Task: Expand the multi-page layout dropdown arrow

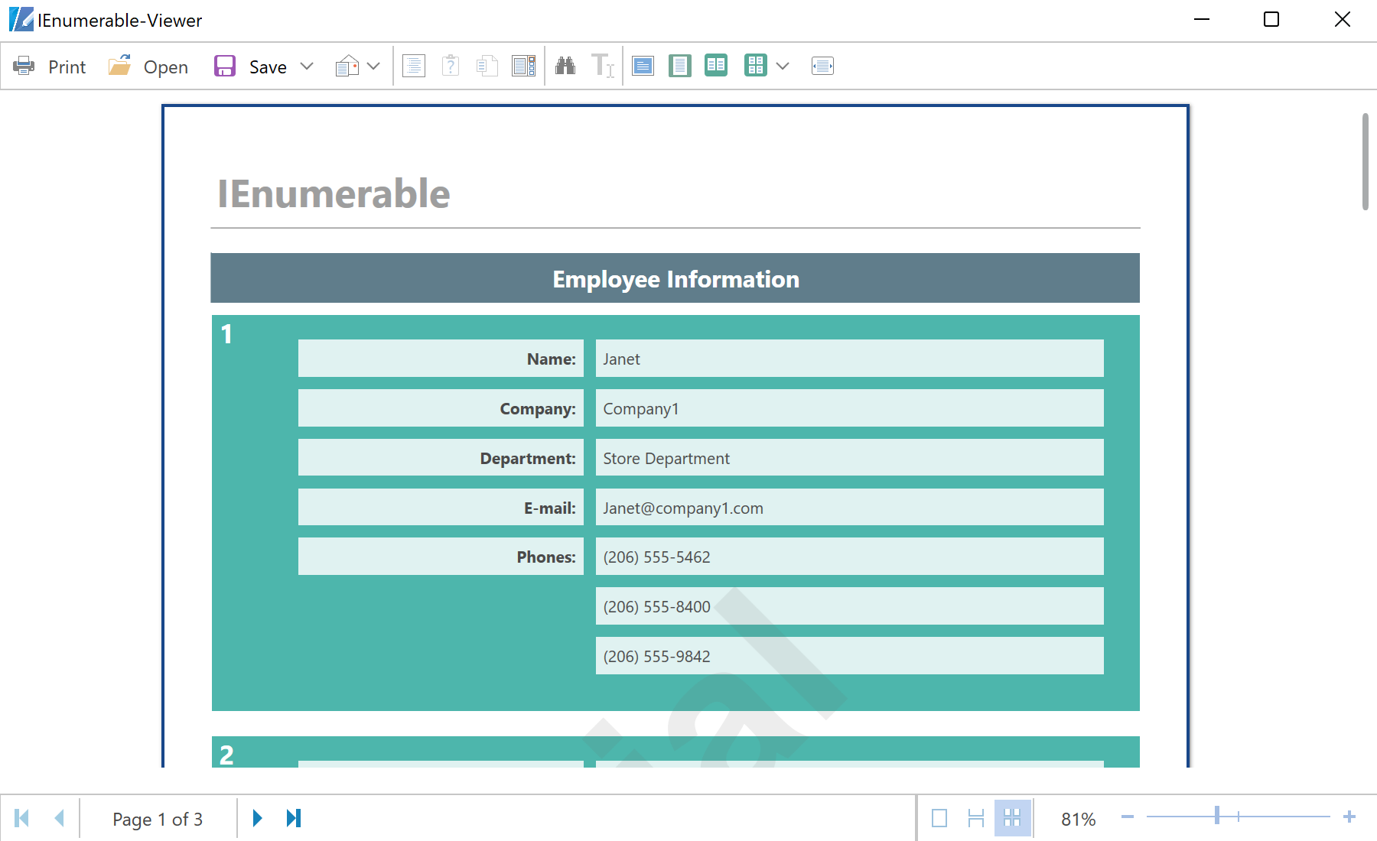Action: click(783, 67)
